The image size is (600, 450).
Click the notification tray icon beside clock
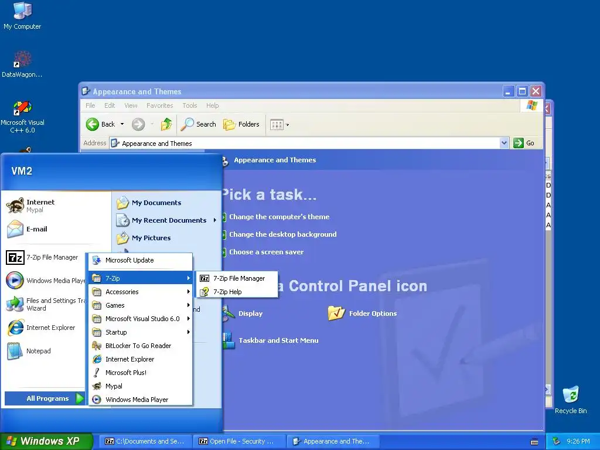556,441
